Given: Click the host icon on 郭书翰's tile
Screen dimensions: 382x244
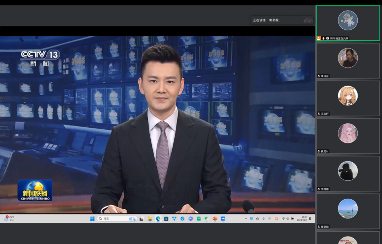Looking at the screenshot, I should pyautogui.click(x=319, y=39).
